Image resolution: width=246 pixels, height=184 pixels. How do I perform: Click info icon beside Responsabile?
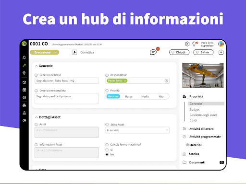[x=107, y=75]
